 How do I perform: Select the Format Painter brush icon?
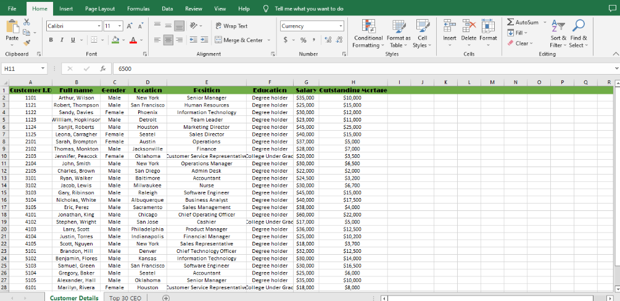(27, 43)
